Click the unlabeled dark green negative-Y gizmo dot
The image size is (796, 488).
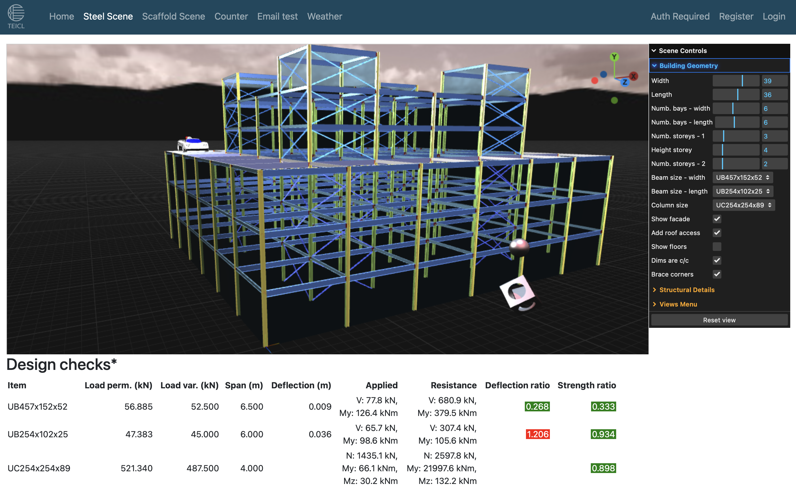coord(614,101)
